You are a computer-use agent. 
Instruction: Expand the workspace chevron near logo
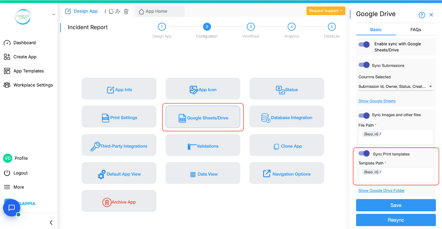54,14
